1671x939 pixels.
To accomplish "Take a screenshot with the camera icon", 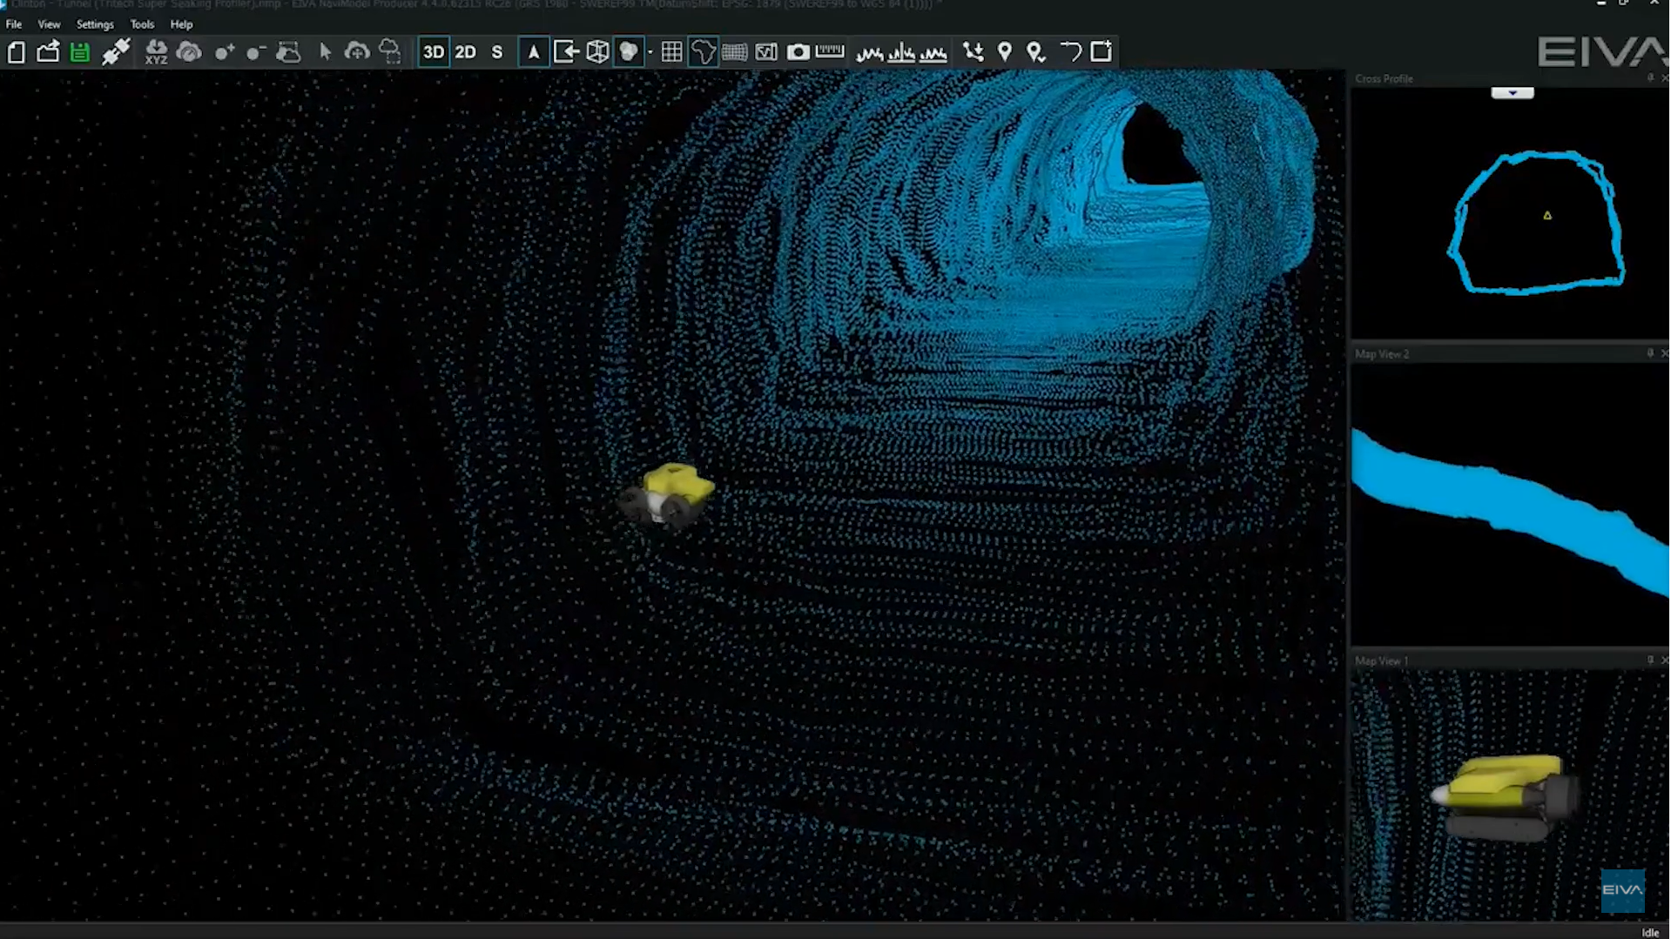I will tap(798, 52).
